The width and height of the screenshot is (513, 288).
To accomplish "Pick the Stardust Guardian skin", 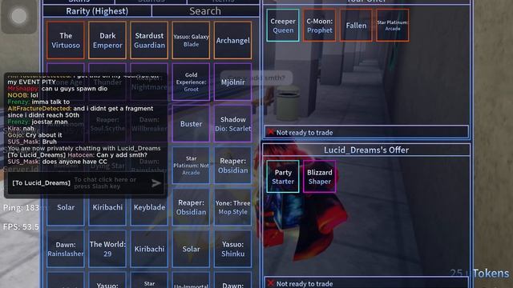I will [149, 40].
